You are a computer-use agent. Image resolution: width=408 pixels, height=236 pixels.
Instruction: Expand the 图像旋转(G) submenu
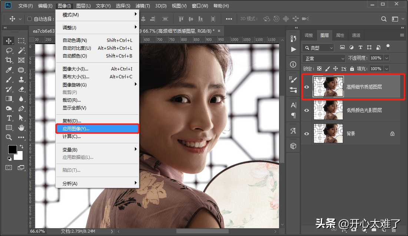tap(97, 85)
